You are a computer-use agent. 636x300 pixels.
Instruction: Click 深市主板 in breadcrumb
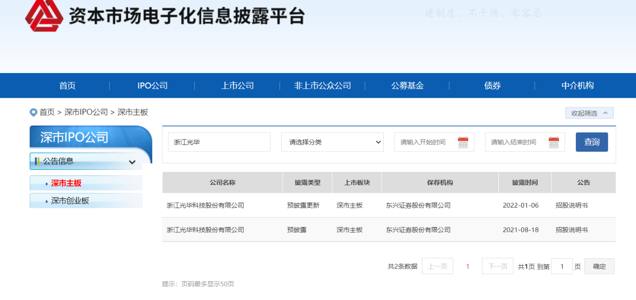pos(133,112)
